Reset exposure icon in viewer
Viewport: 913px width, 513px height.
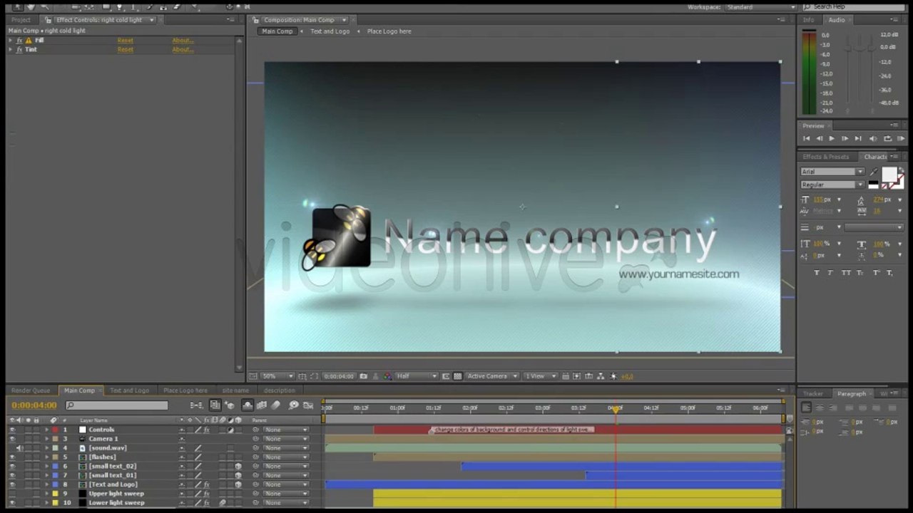[613, 376]
